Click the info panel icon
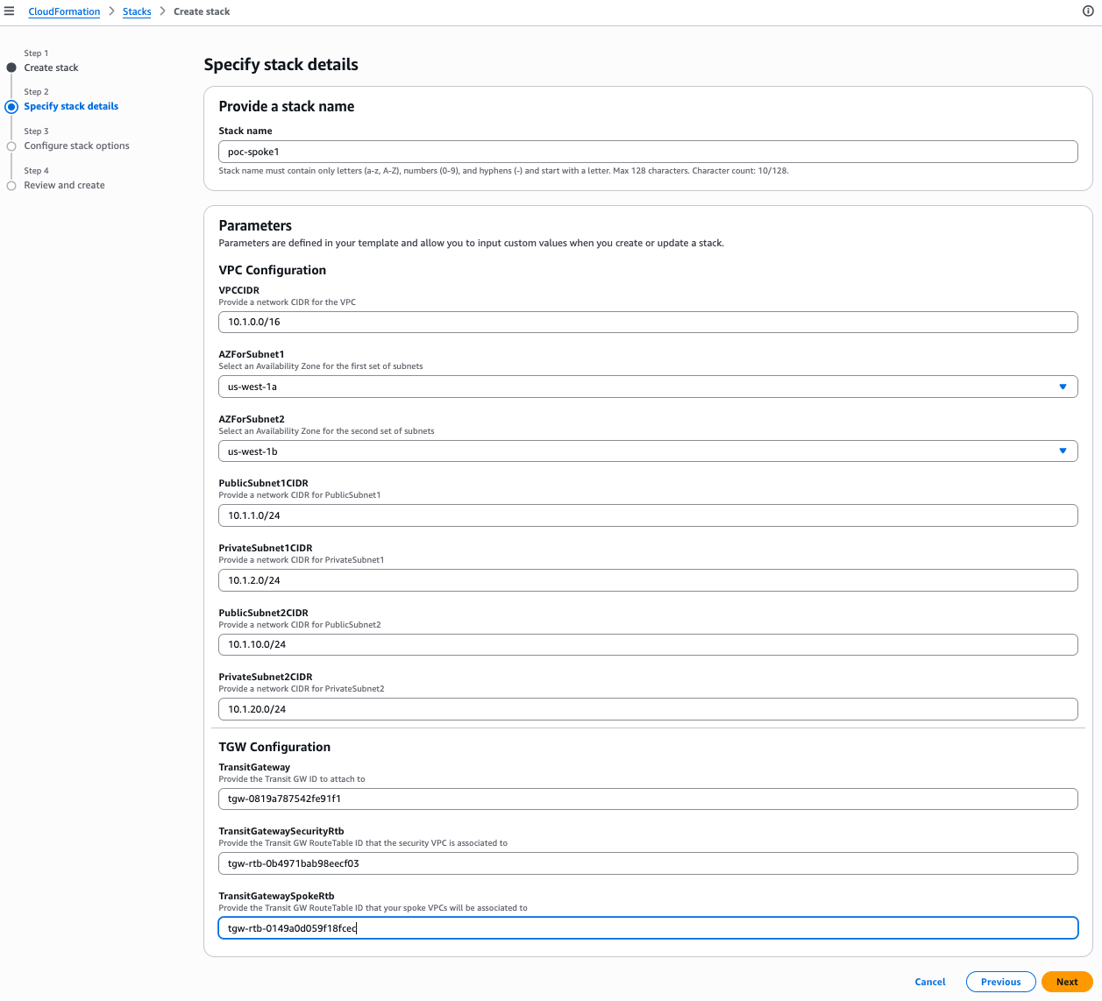This screenshot has height=1001, width=1102. click(x=1088, y=11)
